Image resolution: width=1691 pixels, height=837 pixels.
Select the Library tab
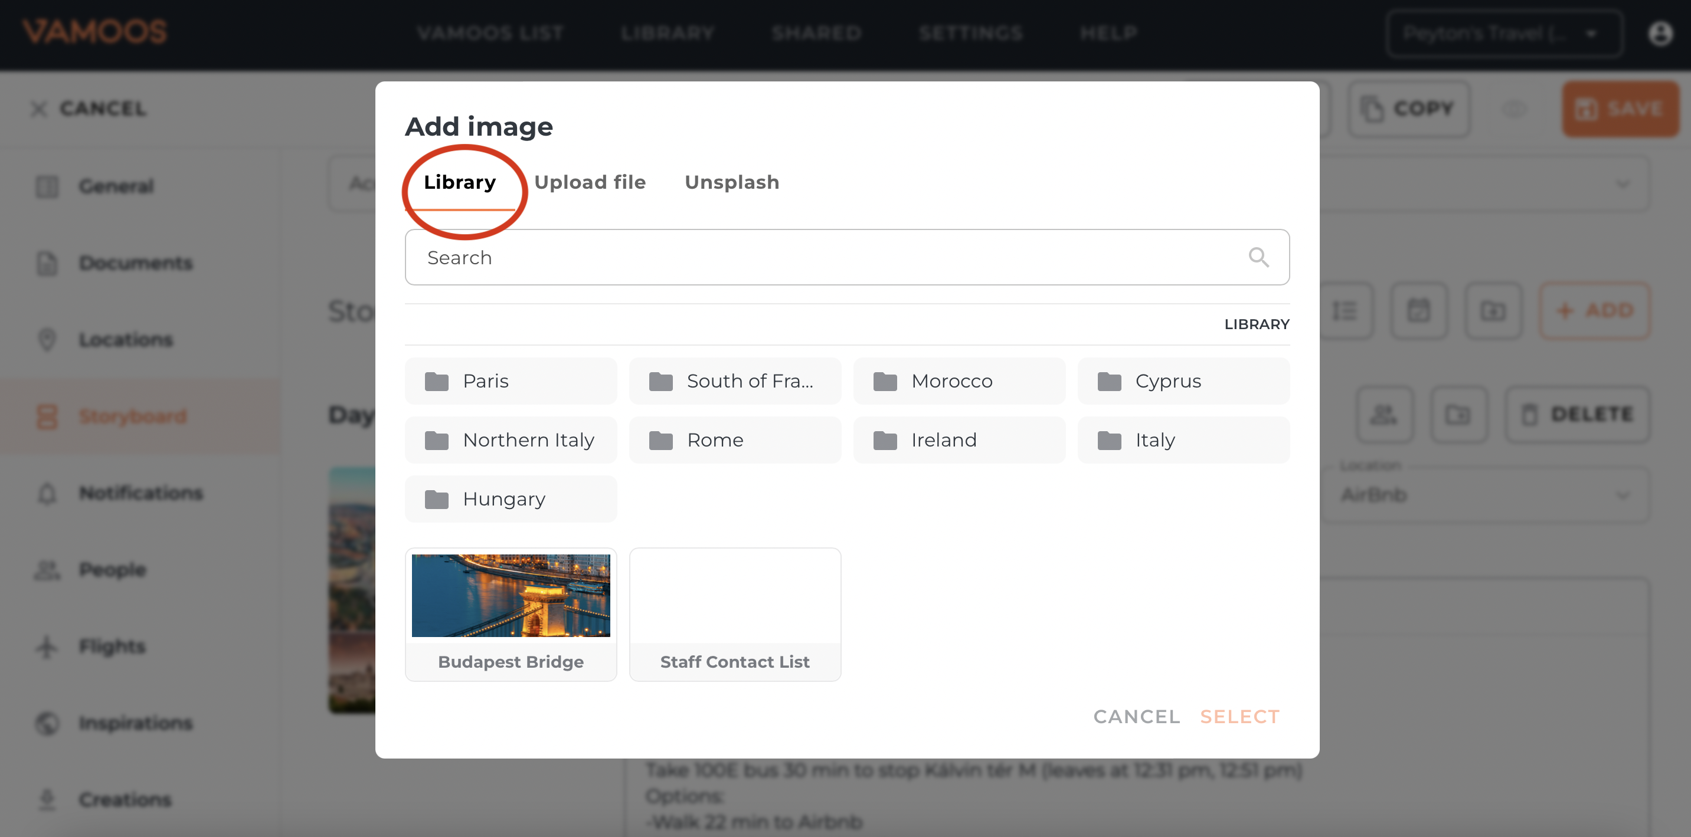click(460, 182)
